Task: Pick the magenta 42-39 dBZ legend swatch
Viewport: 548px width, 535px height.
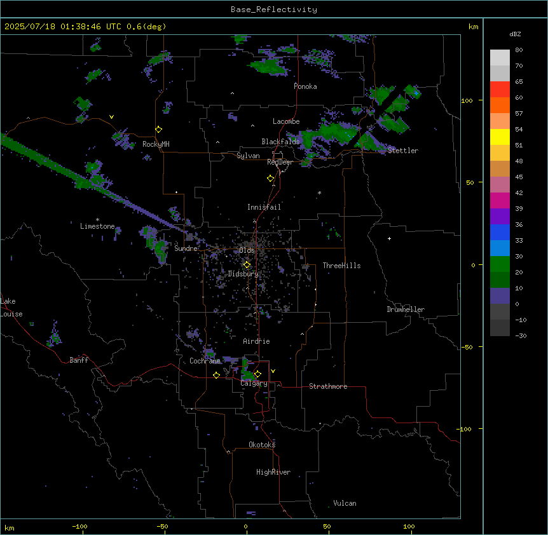Action: click(500, 200)
